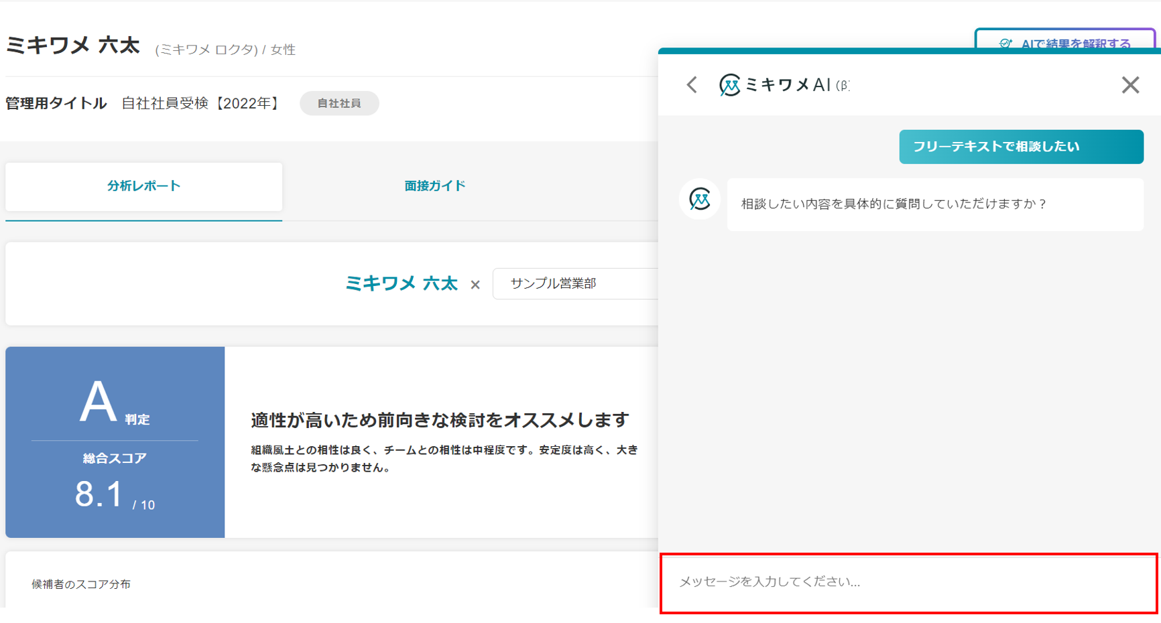
Task: Click the teal ミキワメ 六太 candidate name
Action: pyautogui.click(x=401, y=284)
